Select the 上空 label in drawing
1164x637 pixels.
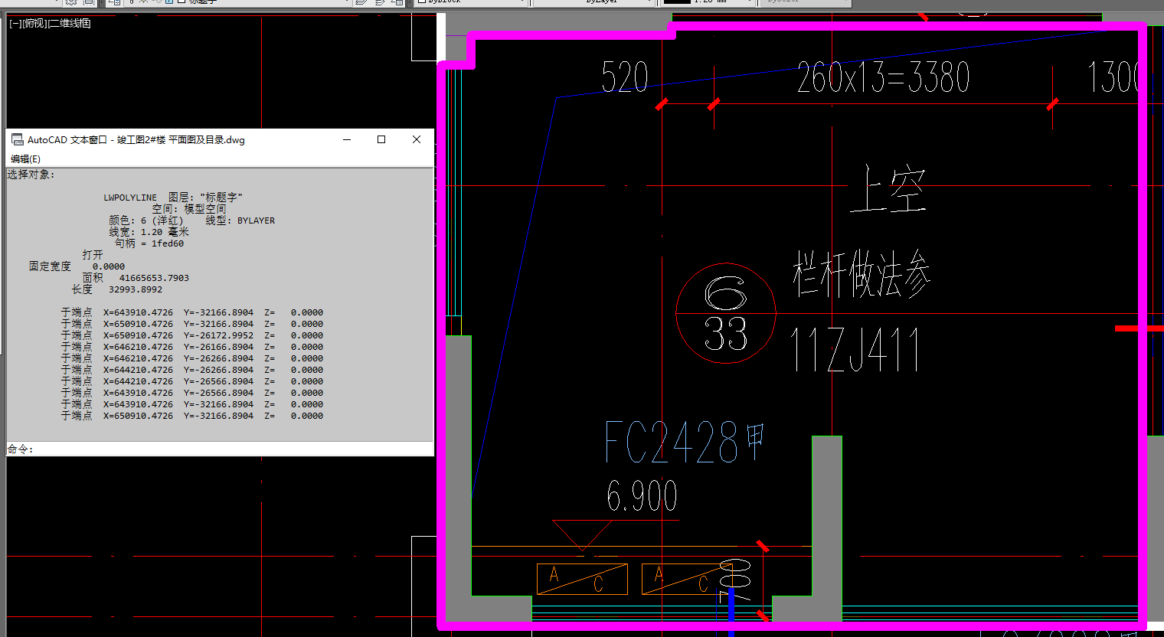pyautogui.click(x=888, y=189)
